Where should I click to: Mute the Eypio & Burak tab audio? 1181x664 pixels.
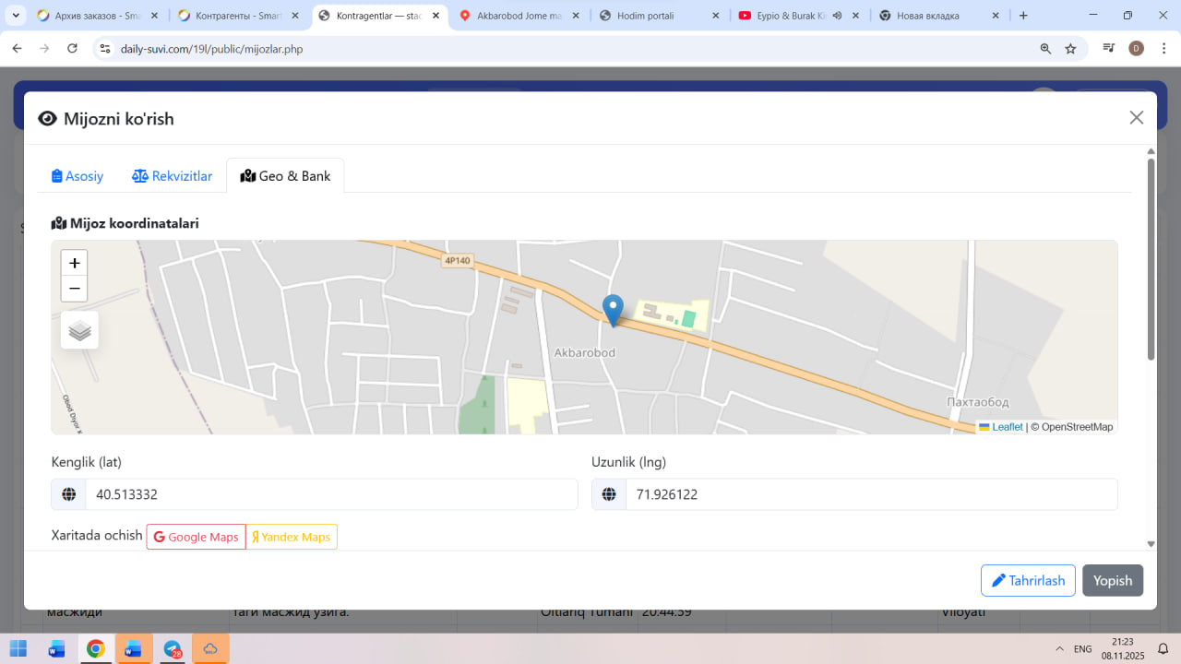837,16
